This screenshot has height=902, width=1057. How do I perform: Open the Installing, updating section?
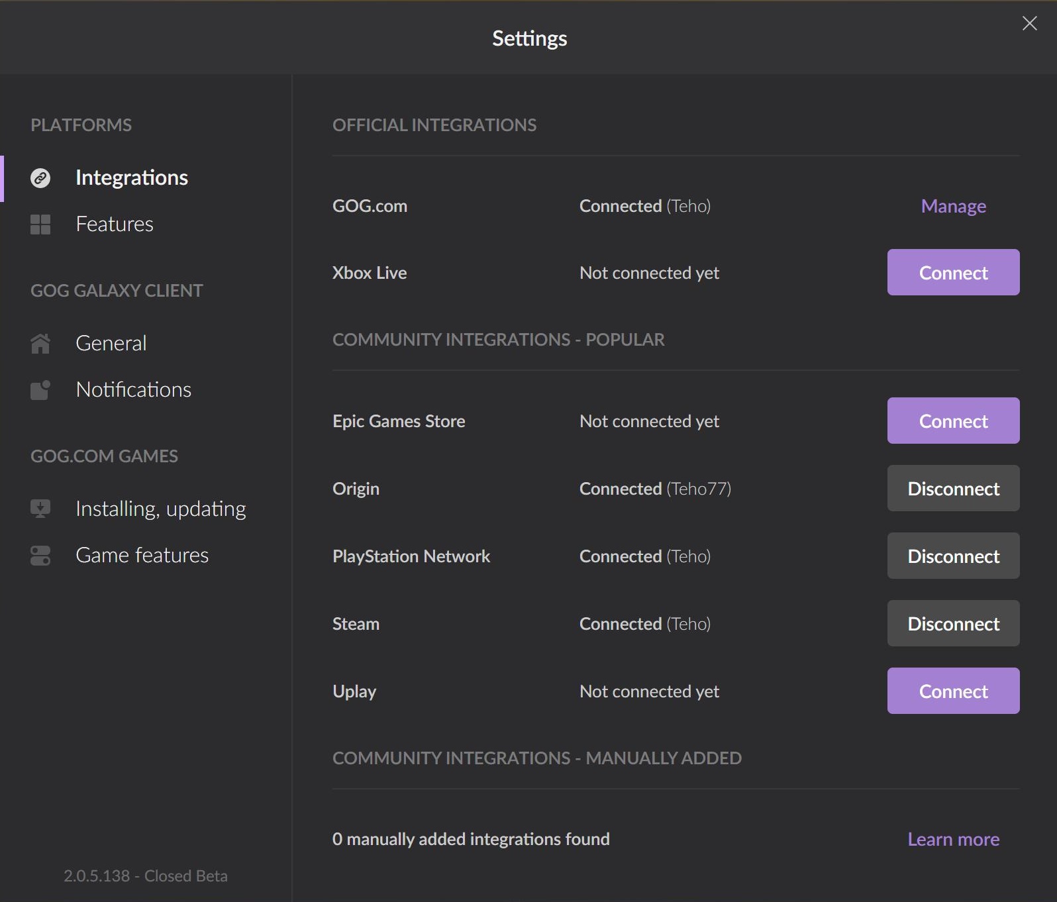[x=161, y=509]
